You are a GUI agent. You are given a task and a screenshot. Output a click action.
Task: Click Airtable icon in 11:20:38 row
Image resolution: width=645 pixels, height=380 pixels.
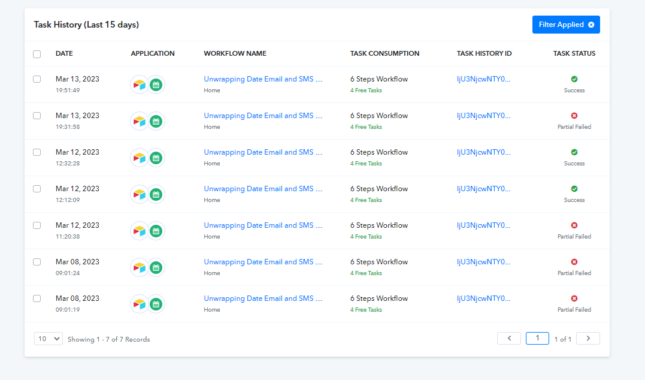click(x=140, y=231)
